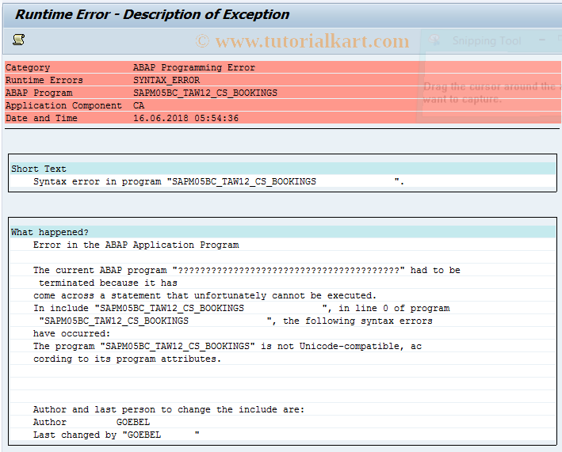This screenshot has height=452, width=562.
Task: Select the 'terminated because it has' line
Action: point(108,283)
